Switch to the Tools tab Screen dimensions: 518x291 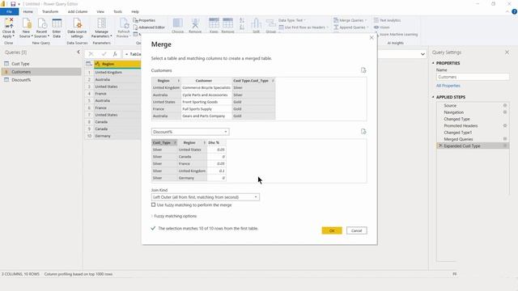(x=118, y=11)
